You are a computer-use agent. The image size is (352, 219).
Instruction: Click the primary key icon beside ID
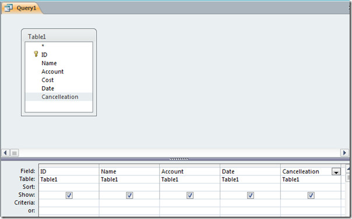pyautogui.click(x=36, y=54)
